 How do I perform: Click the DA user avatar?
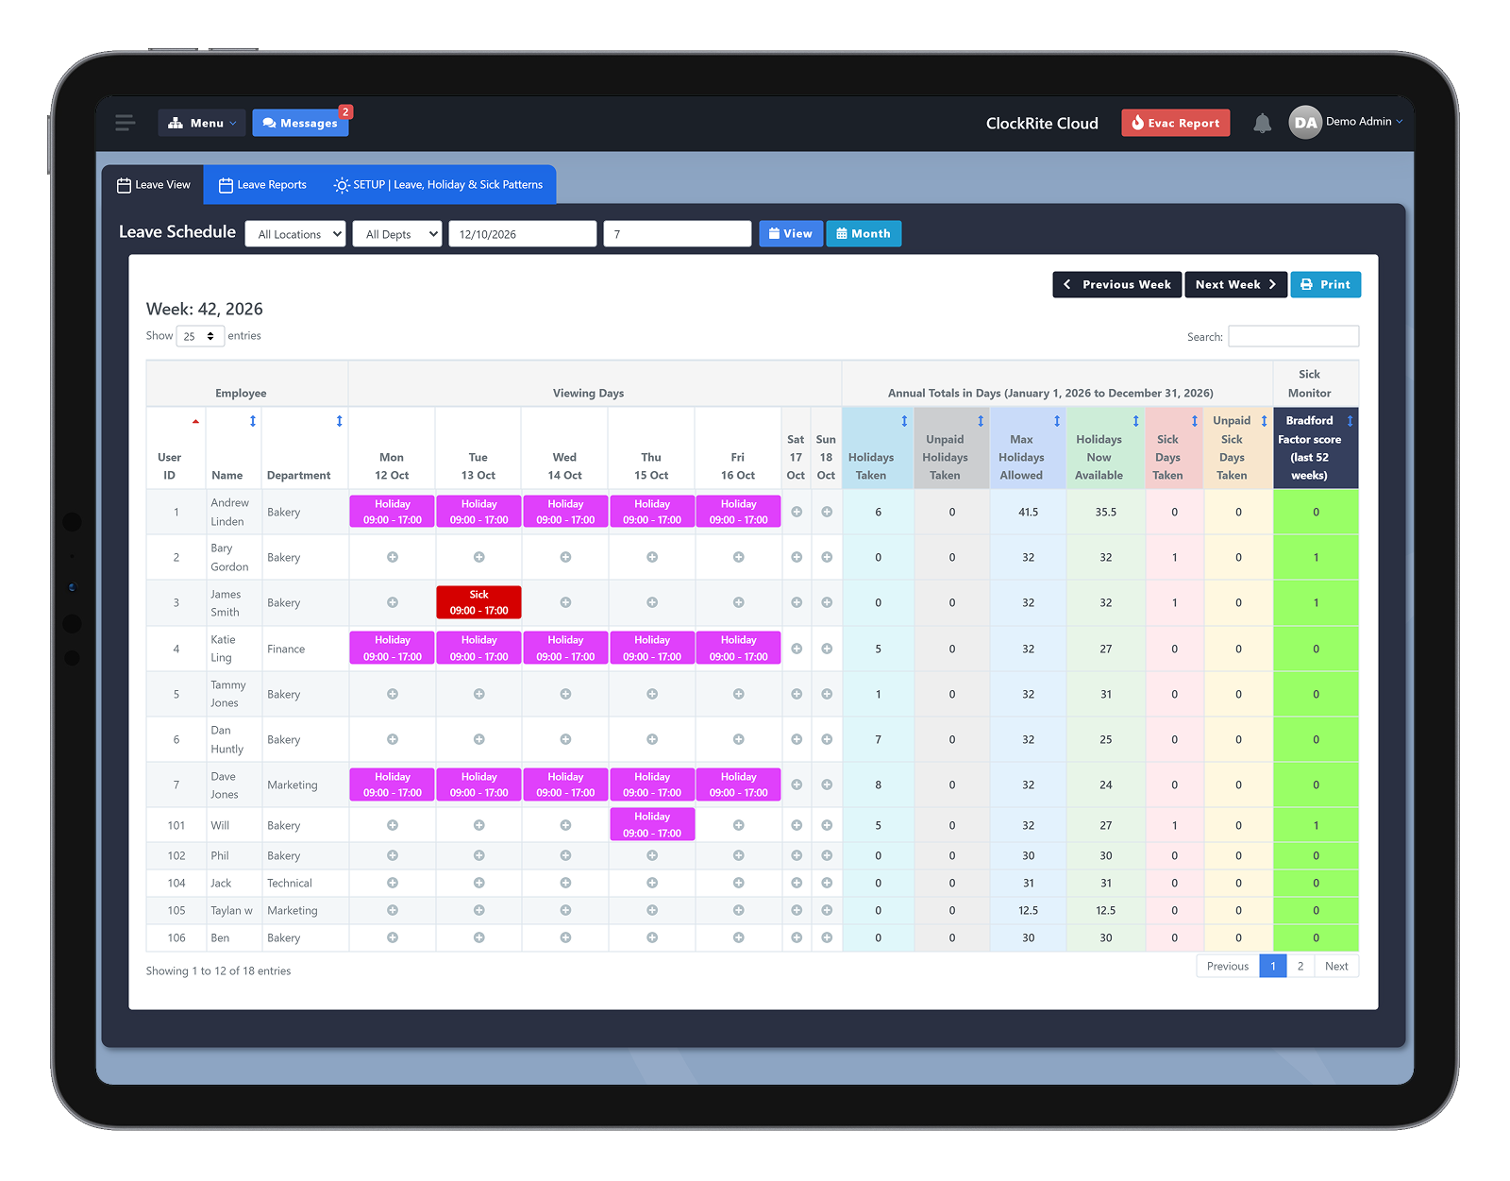tap(1305, 122)
